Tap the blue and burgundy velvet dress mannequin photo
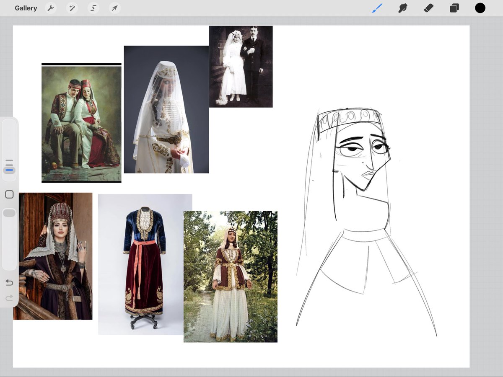 click(141, 264)
